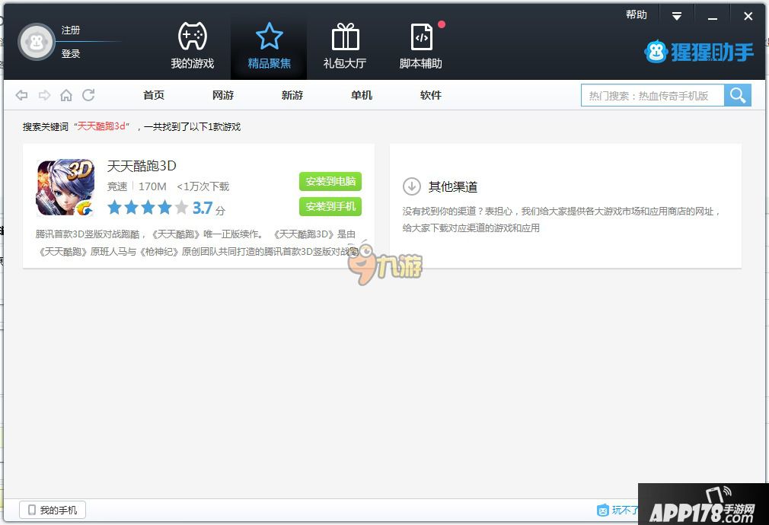The width and height of the screenshot is (769, 525).
Task: Click the magnifier search button
Action: coord(737,95)
